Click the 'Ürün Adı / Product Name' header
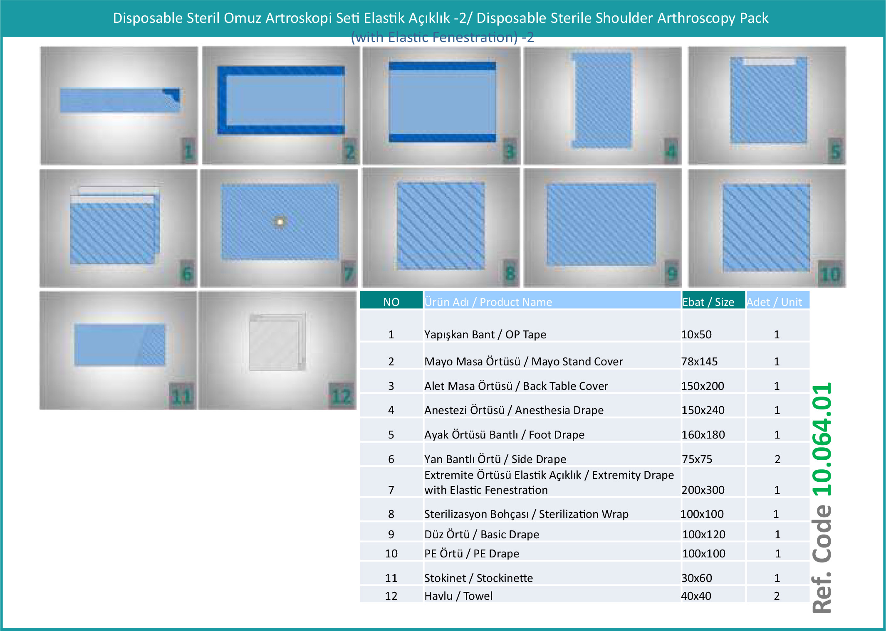886x631 pixels. [x=552, y=301]
